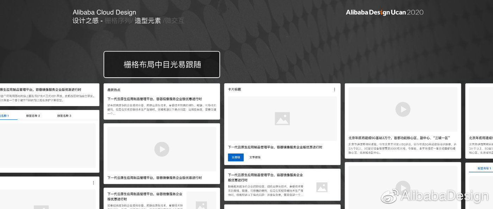Select the 栅格序列 section label
This screenshot has width=493, height=209.
point(118,20)
